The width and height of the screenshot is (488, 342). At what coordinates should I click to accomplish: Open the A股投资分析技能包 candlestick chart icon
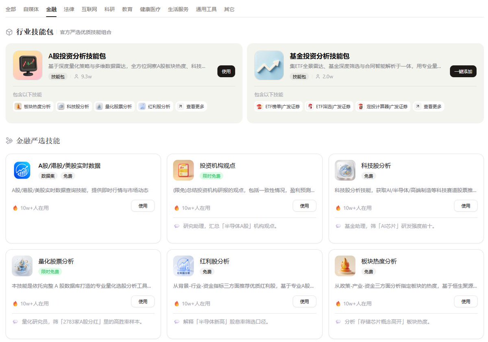[x=28, y=65]
